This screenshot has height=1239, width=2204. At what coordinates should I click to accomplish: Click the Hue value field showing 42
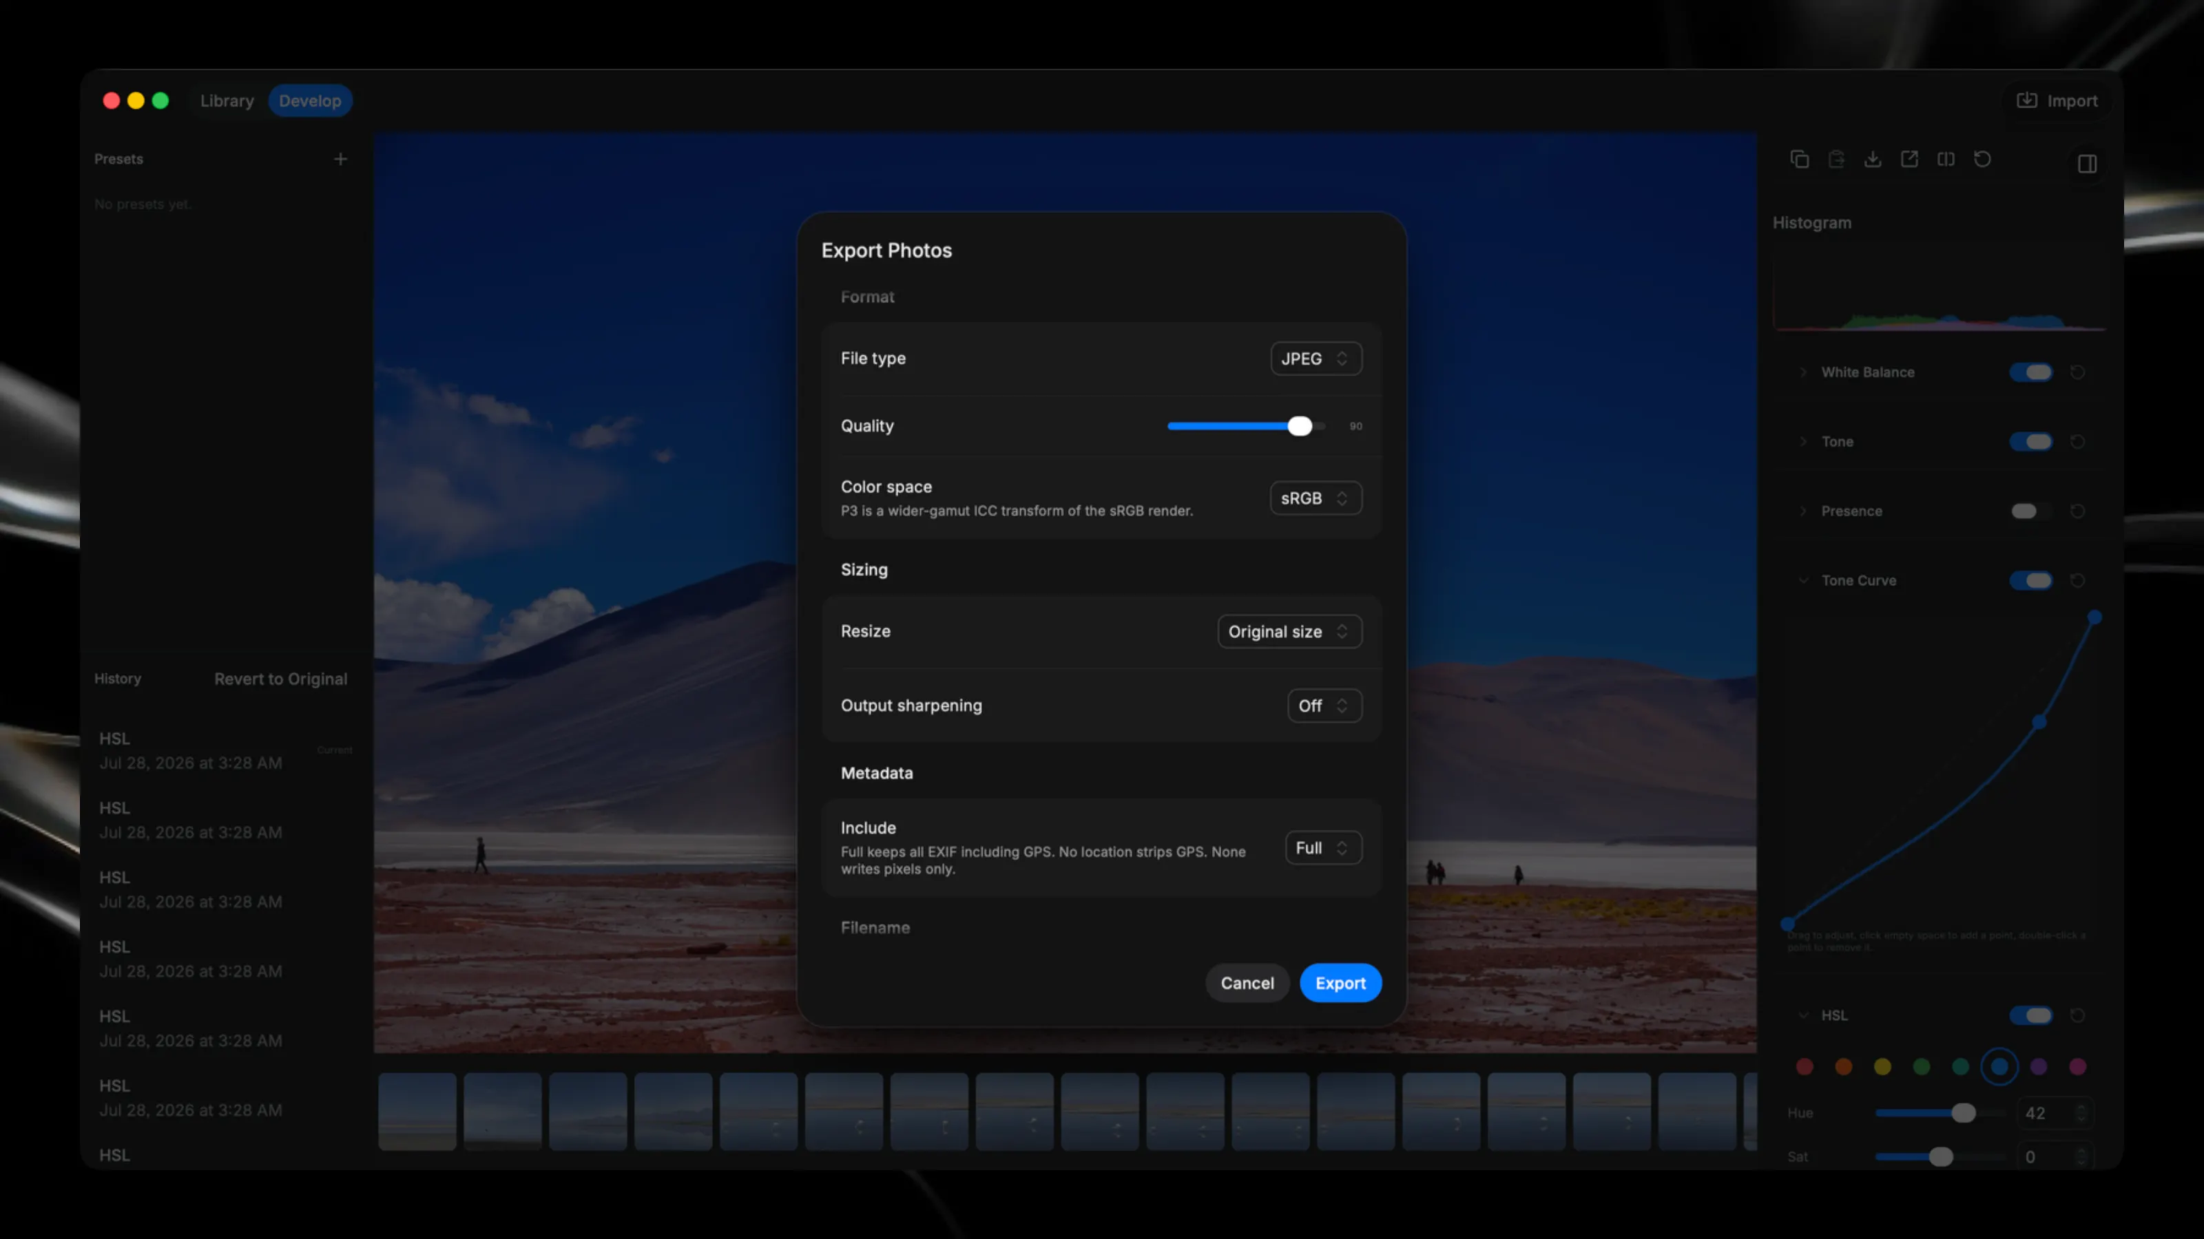click(x=2055, y=1112)
